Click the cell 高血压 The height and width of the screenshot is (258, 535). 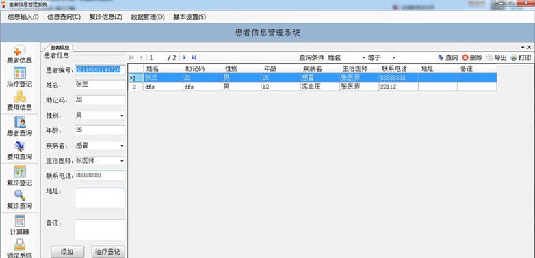tap(319, 87)
